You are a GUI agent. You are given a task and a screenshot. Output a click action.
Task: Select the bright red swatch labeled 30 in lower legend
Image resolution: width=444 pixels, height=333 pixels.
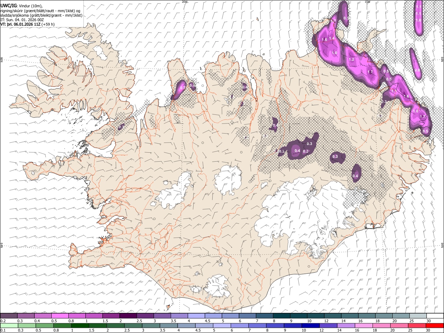pos(435,325)
